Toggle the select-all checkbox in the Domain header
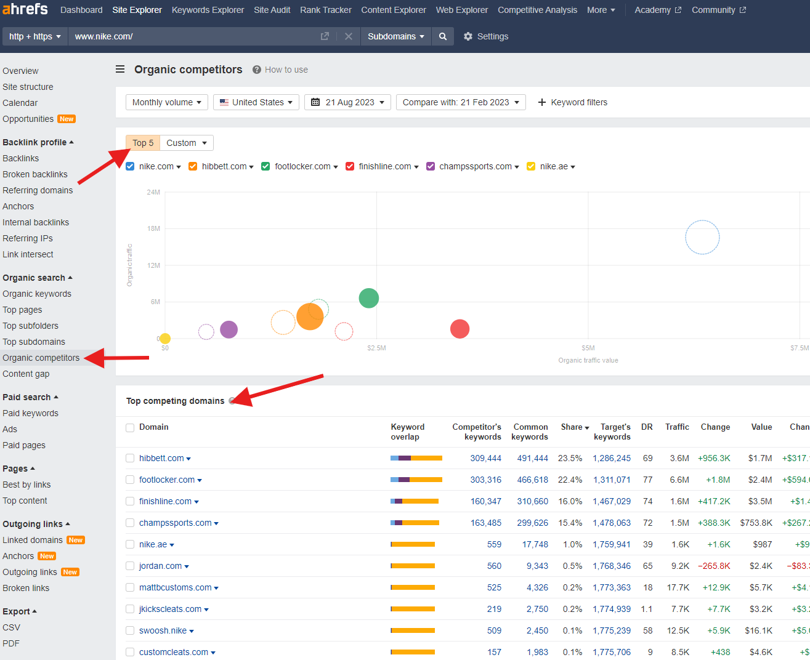Viewport: 810px width, 660px height. [130, 427]
